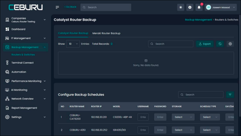Expand the Companies dropdown chevron
This screenshot has width=241, height=136.
[45, 20]
